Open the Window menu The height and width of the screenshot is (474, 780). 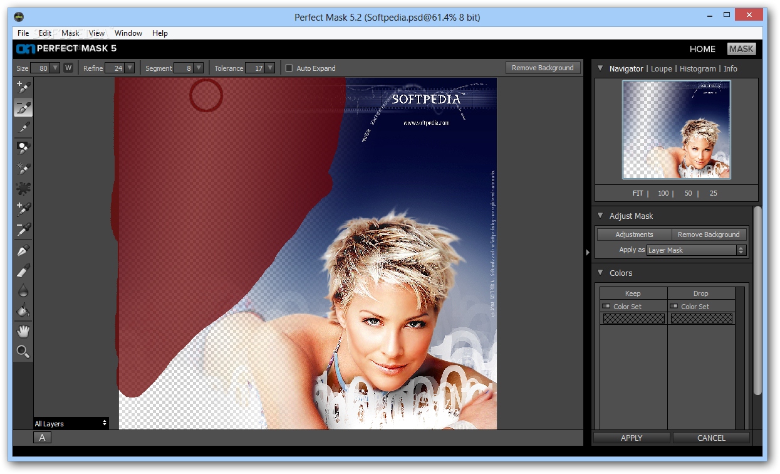point(128,33)
